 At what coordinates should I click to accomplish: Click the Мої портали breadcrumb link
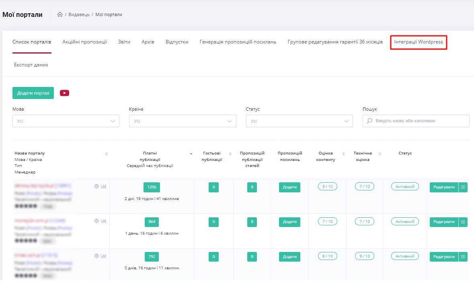click(x=109, y=14)
